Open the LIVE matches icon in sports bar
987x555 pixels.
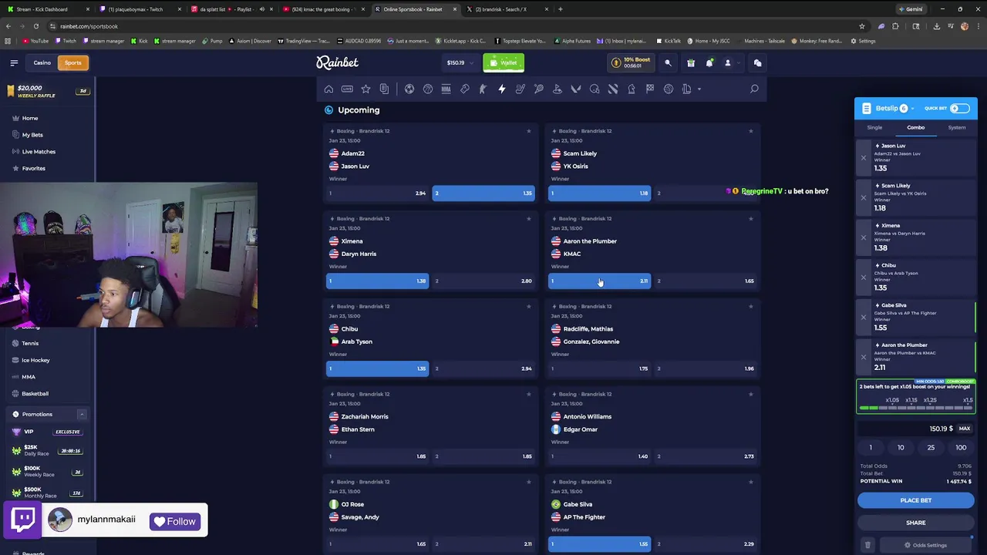click(x=347, y=89)
